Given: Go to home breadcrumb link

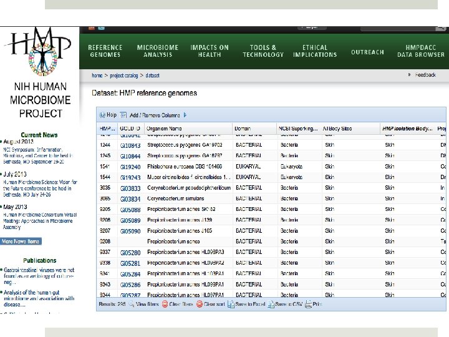Looking at the screenshot, I should (97, 76).
